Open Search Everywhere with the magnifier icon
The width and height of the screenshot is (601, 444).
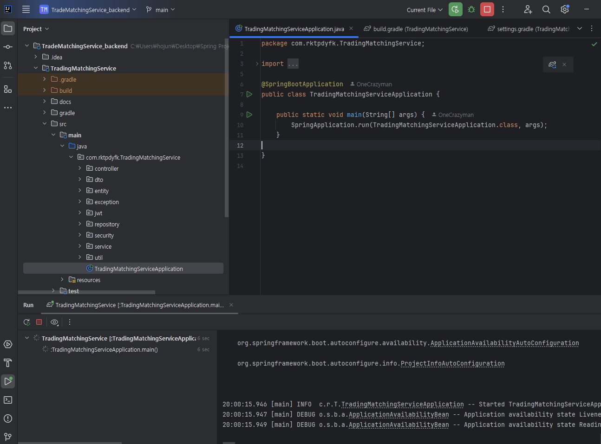[x=546, y=9]
